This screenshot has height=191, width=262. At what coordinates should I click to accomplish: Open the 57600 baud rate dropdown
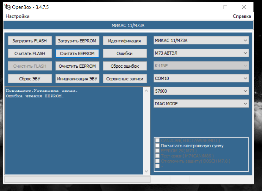point(201,91)
